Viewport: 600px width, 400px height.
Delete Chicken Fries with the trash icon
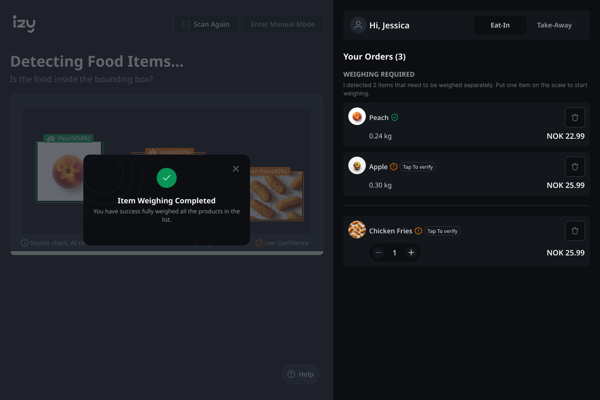coord(575,231)
